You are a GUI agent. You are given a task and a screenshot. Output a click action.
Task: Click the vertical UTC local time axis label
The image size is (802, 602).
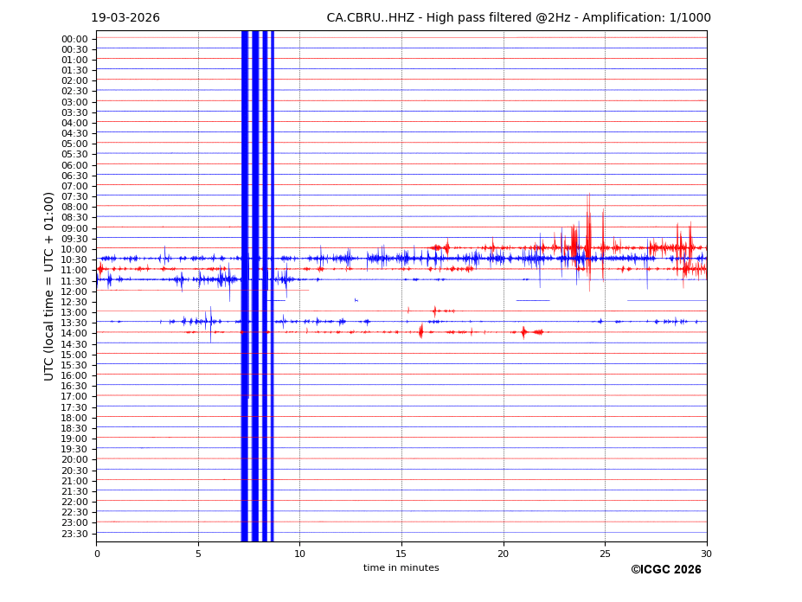click(49, 285)
